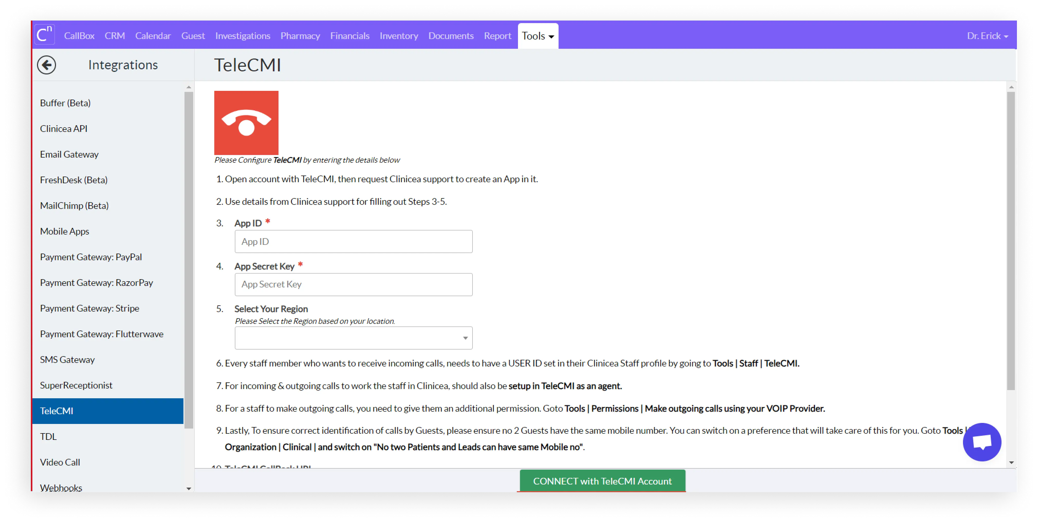Click the 'App ID' field label
Image resolution: width=1038 pixels, height=523 pixels.
(x=248, y=224)
